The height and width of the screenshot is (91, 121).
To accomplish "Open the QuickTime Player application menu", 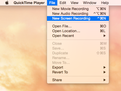I will [x=29, y=3].
